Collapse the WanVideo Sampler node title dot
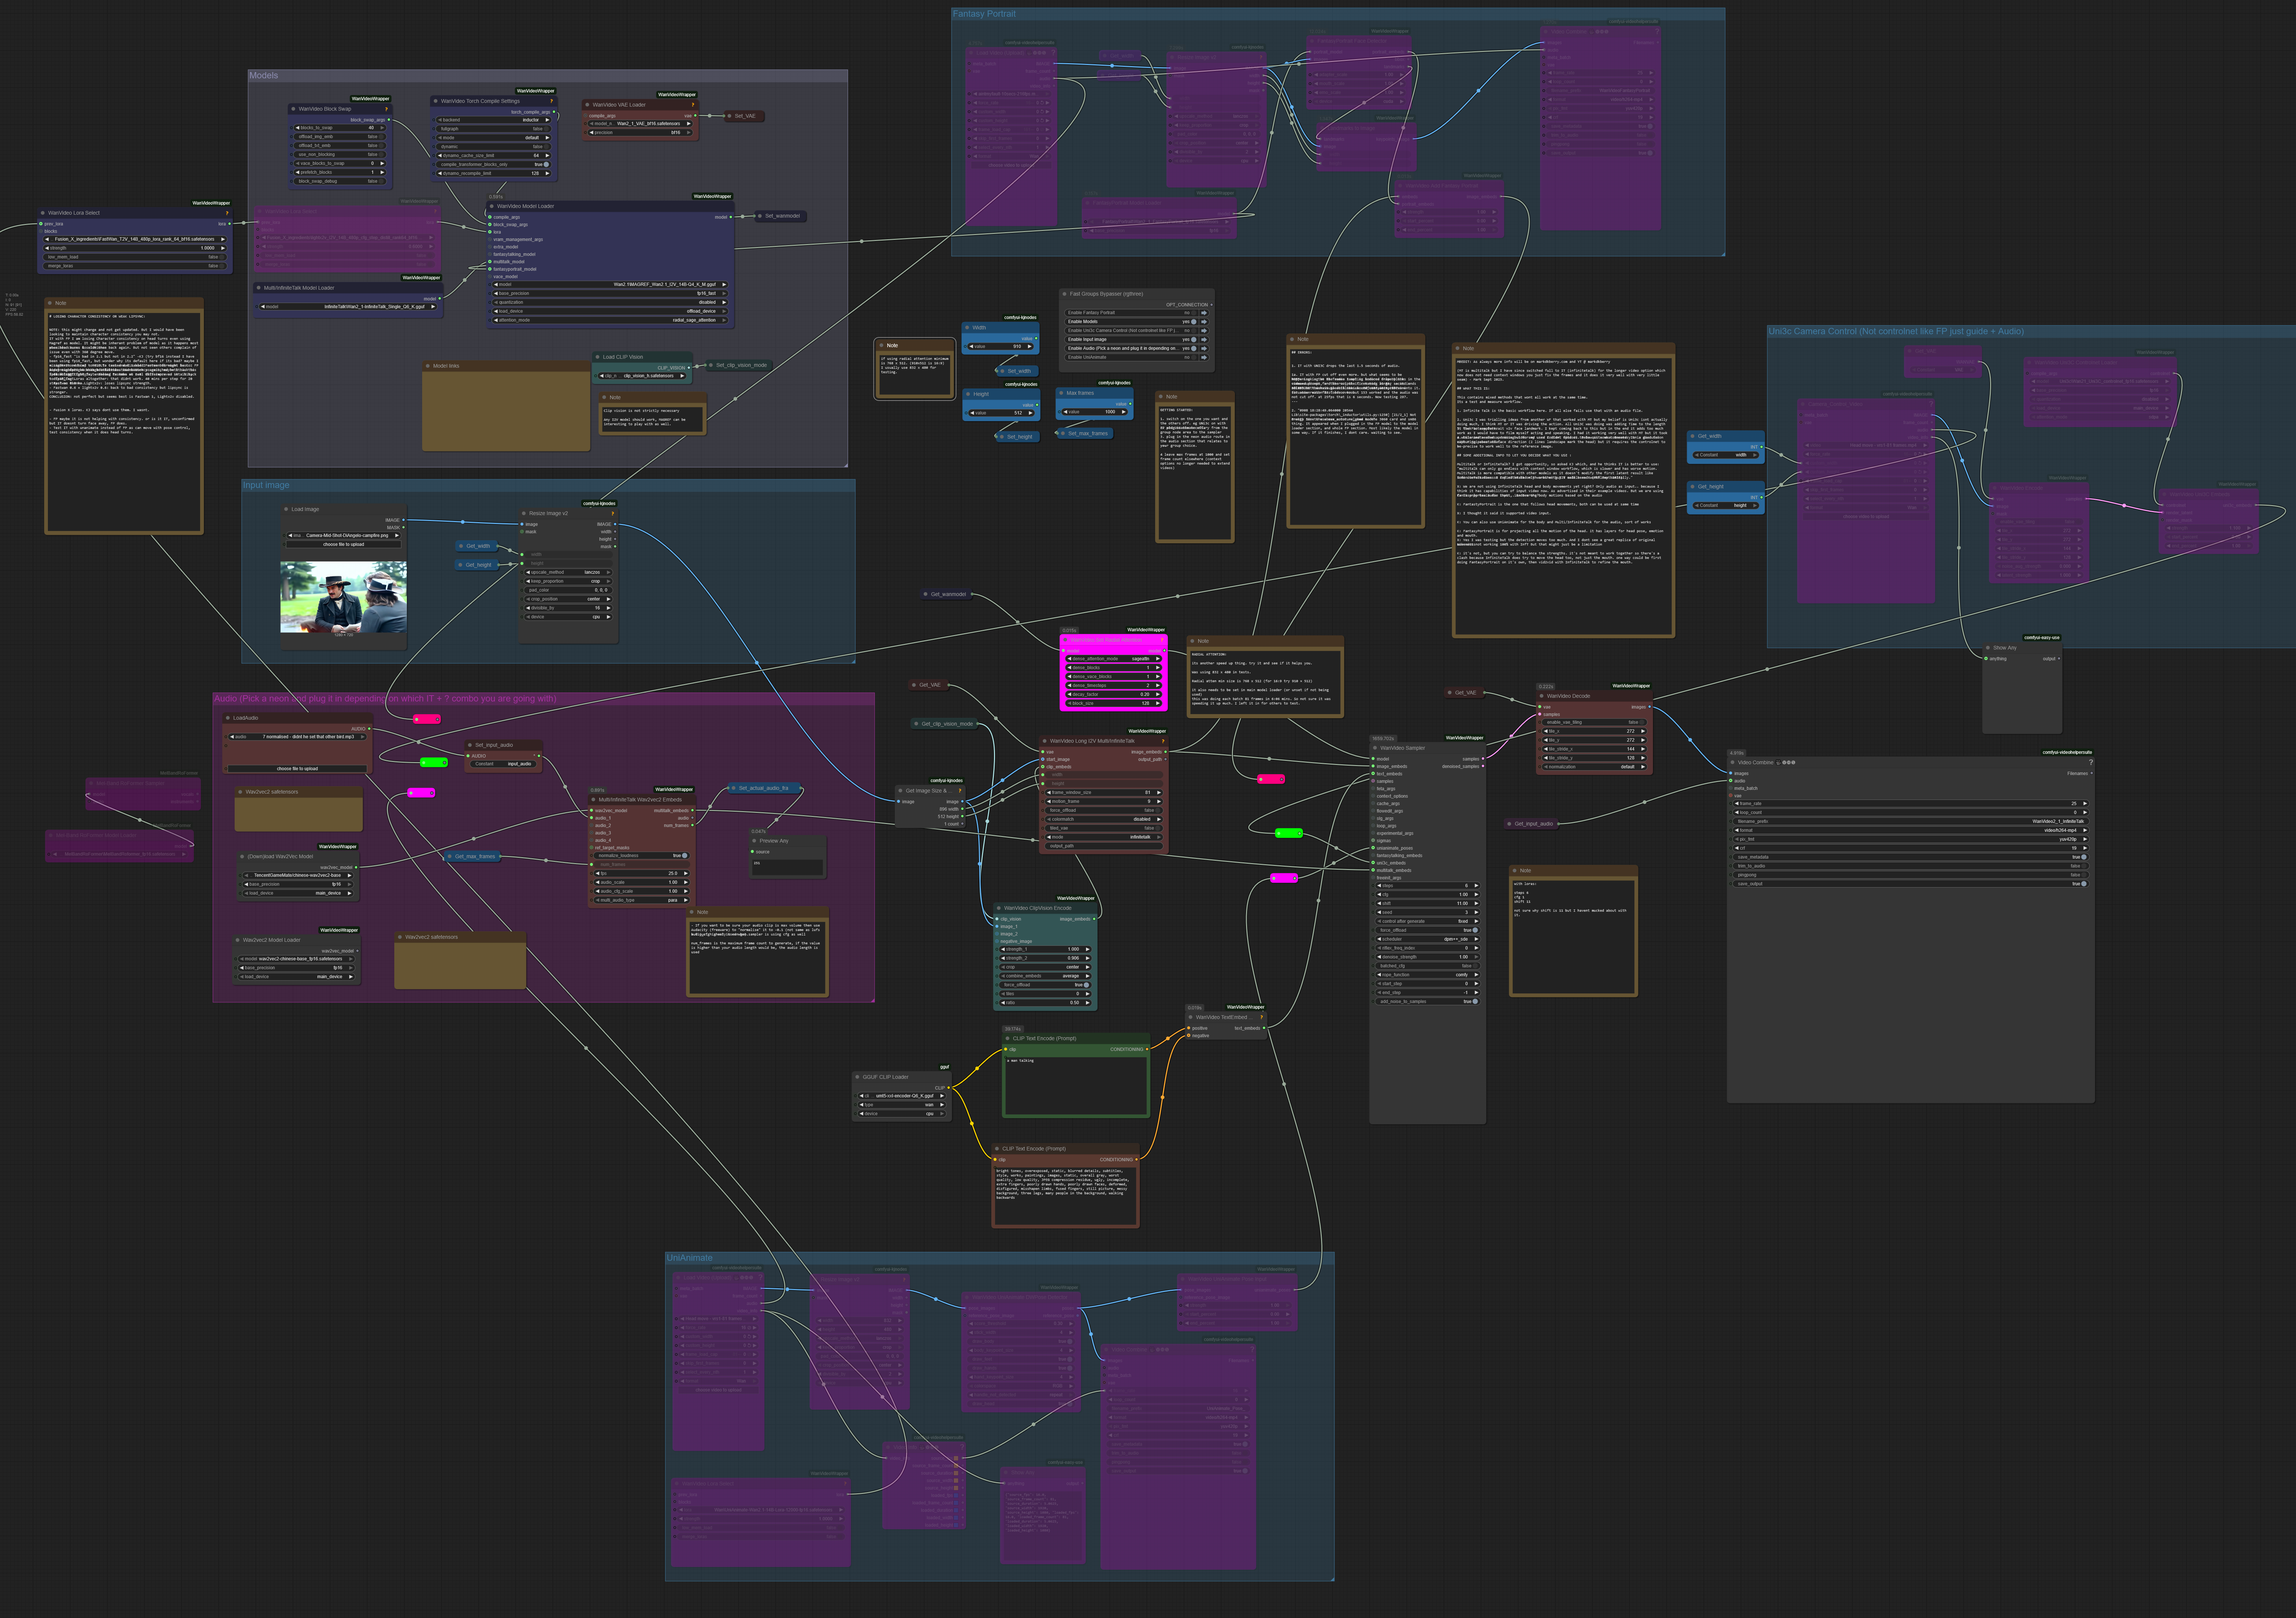 [1375, 748]
